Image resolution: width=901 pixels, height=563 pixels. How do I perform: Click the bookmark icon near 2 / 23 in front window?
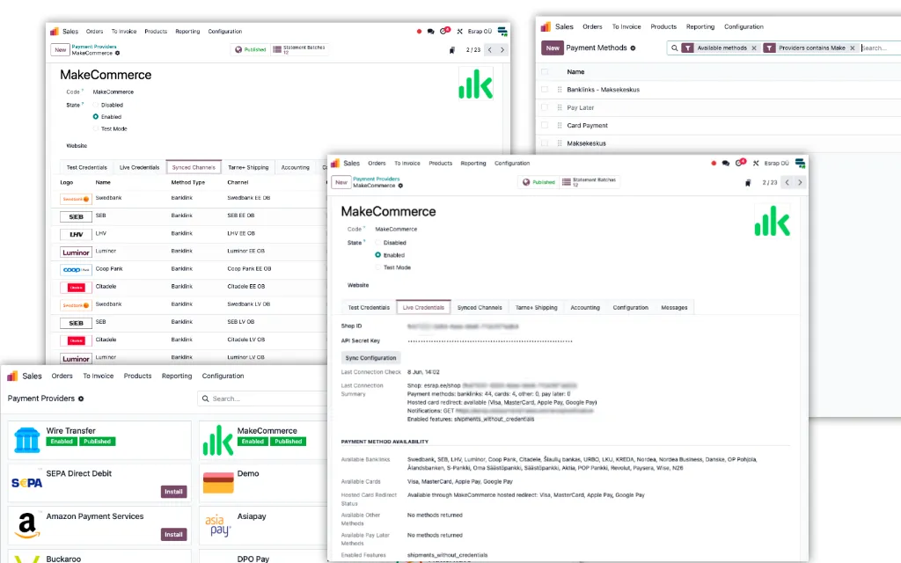[748, 183]
